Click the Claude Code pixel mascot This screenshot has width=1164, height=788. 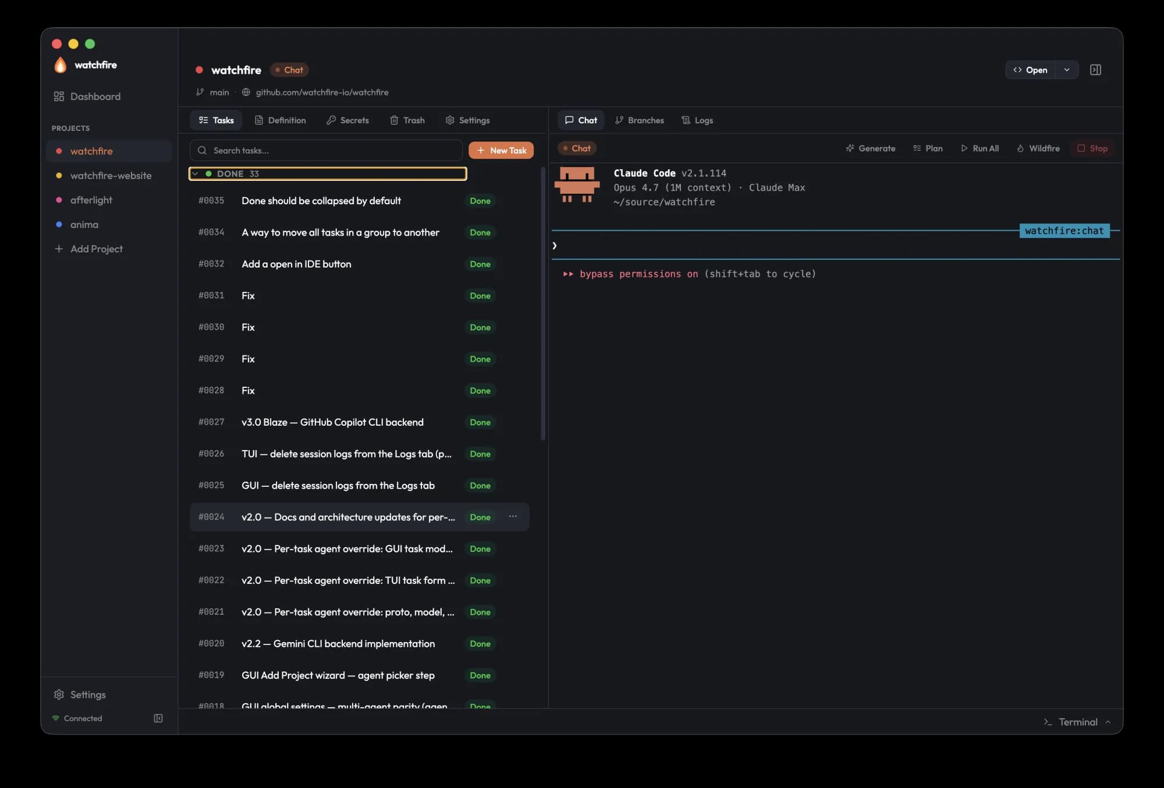577,185
